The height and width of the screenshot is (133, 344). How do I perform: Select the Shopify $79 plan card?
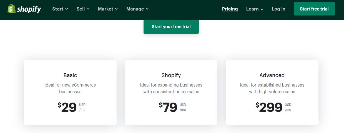pyautogui.click(x=171, y=92)
